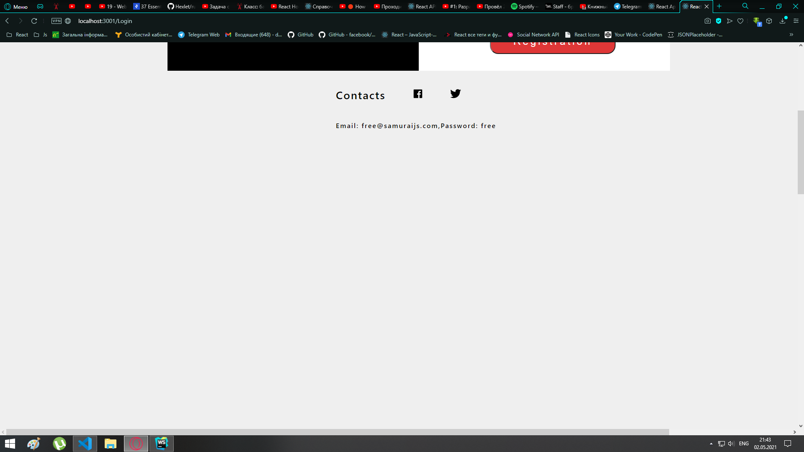Open the downloads icon in toolbar

point(782,21)
